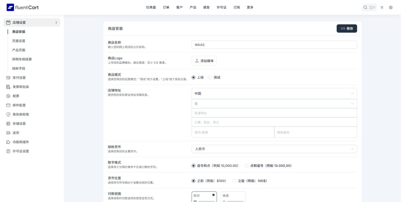This screenshot has width=401, height=202.
Task: Click the fluentCart logo
Action: 22,7
